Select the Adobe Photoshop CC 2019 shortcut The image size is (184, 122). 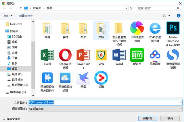(173, 34)
